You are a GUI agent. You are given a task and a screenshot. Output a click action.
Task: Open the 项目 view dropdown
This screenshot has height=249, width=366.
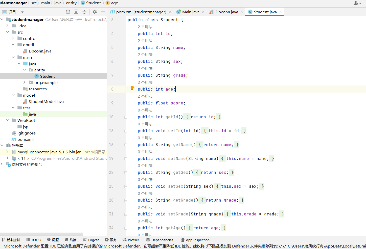[x=22, y=12]
